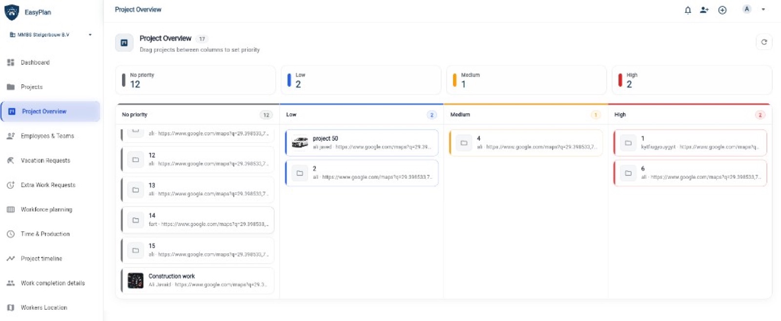Click the project 50 car thumbnail
Image resolution: width=781 pixels, height=321 pixels.
coord(300,142)
